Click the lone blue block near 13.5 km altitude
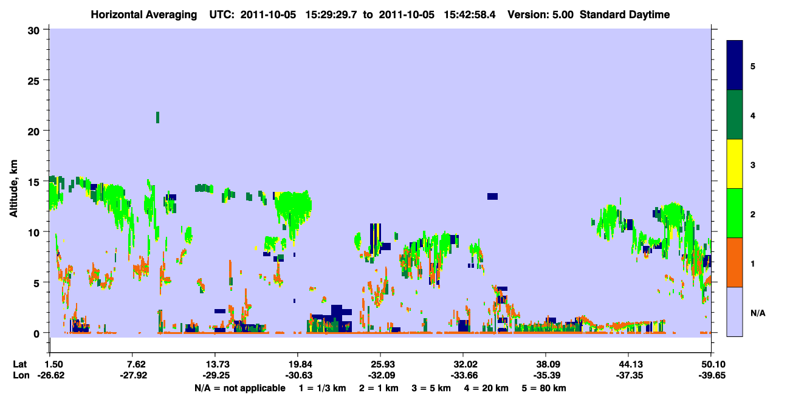Image resolution: width=790 pixels, height=405 pixels. pos(492,196)
